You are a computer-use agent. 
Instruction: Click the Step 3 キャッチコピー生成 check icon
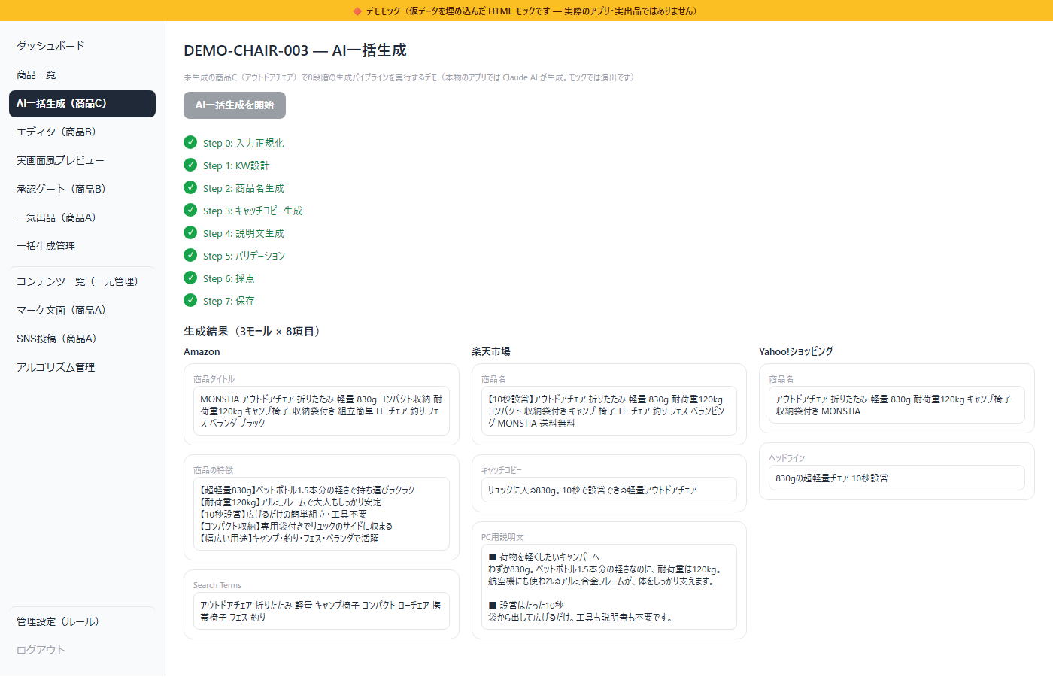click(190, 210)
